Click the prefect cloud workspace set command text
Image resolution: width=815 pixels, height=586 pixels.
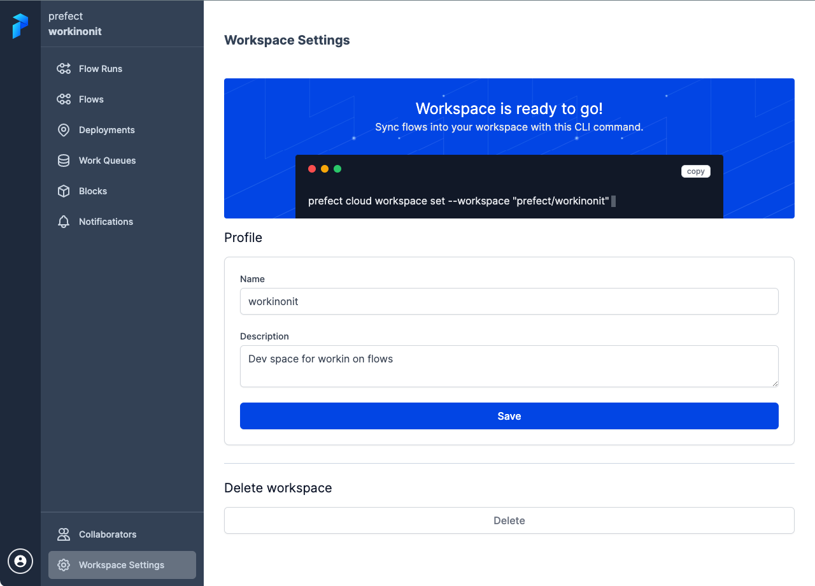(x=458, y=201)
